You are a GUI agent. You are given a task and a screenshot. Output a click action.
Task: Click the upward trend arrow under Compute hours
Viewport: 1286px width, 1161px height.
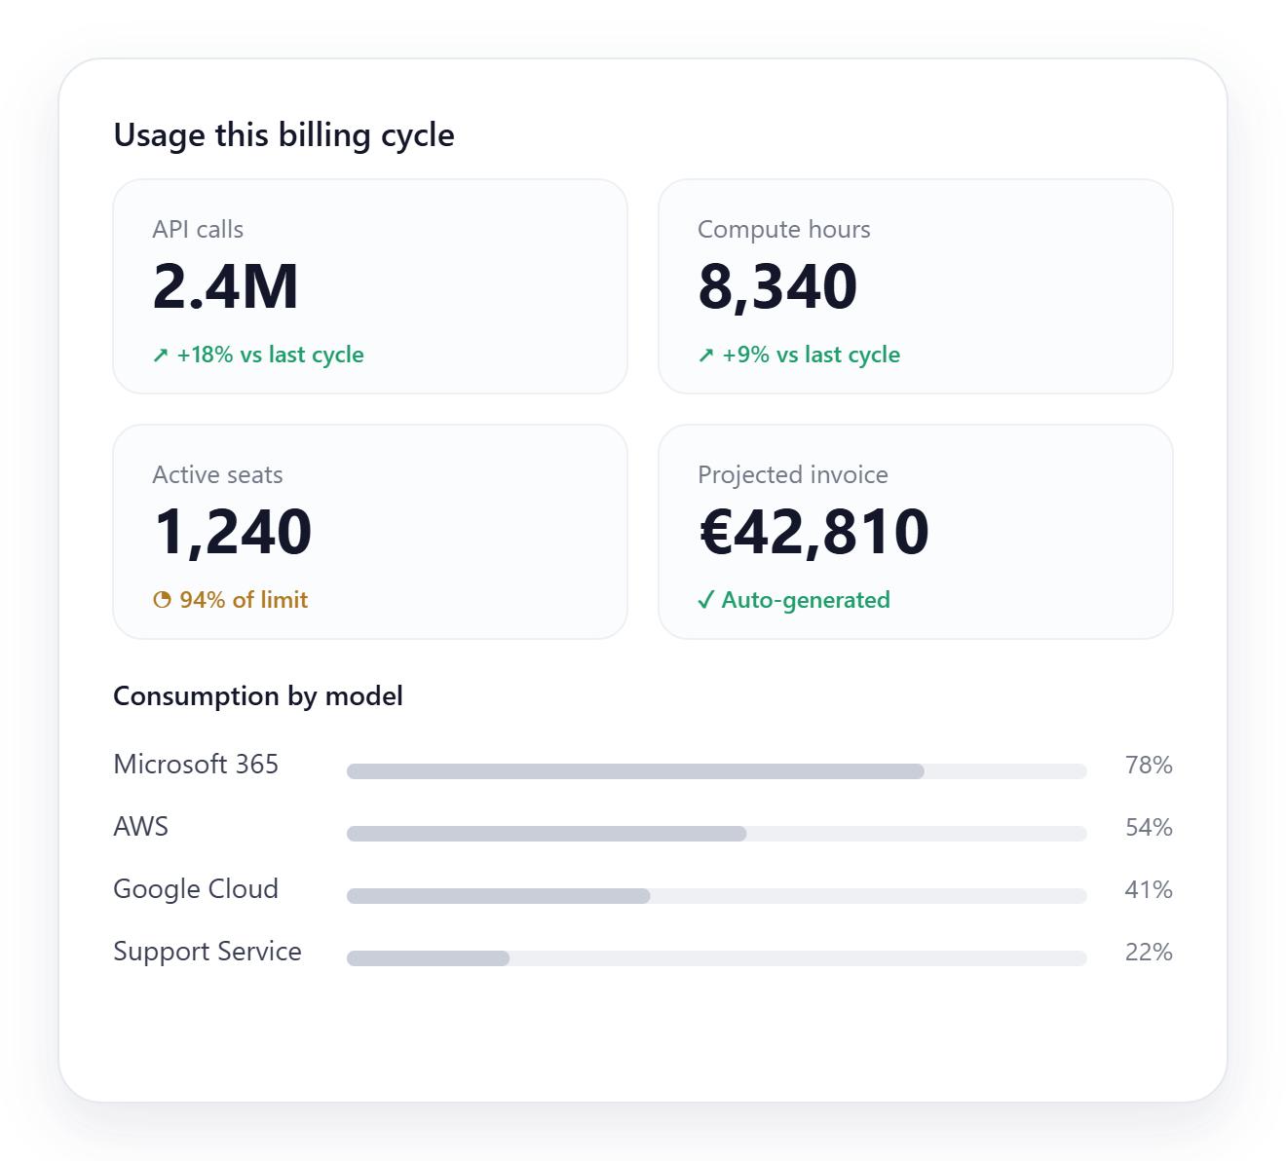tap(706, 356)
